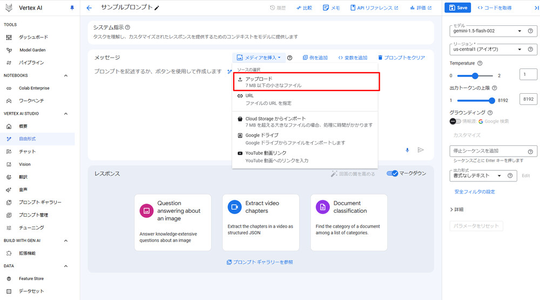Click the help icon beside リージョン dropdown

pos(530,49)
